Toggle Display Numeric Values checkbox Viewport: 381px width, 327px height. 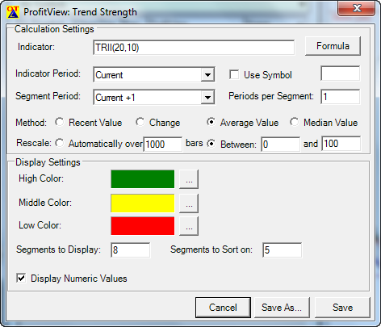coord(21,278)
